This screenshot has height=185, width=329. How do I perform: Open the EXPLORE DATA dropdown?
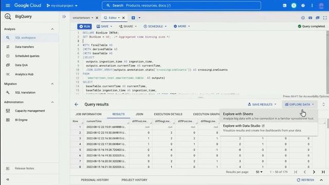pyautogui.click(x=299, y=104)
